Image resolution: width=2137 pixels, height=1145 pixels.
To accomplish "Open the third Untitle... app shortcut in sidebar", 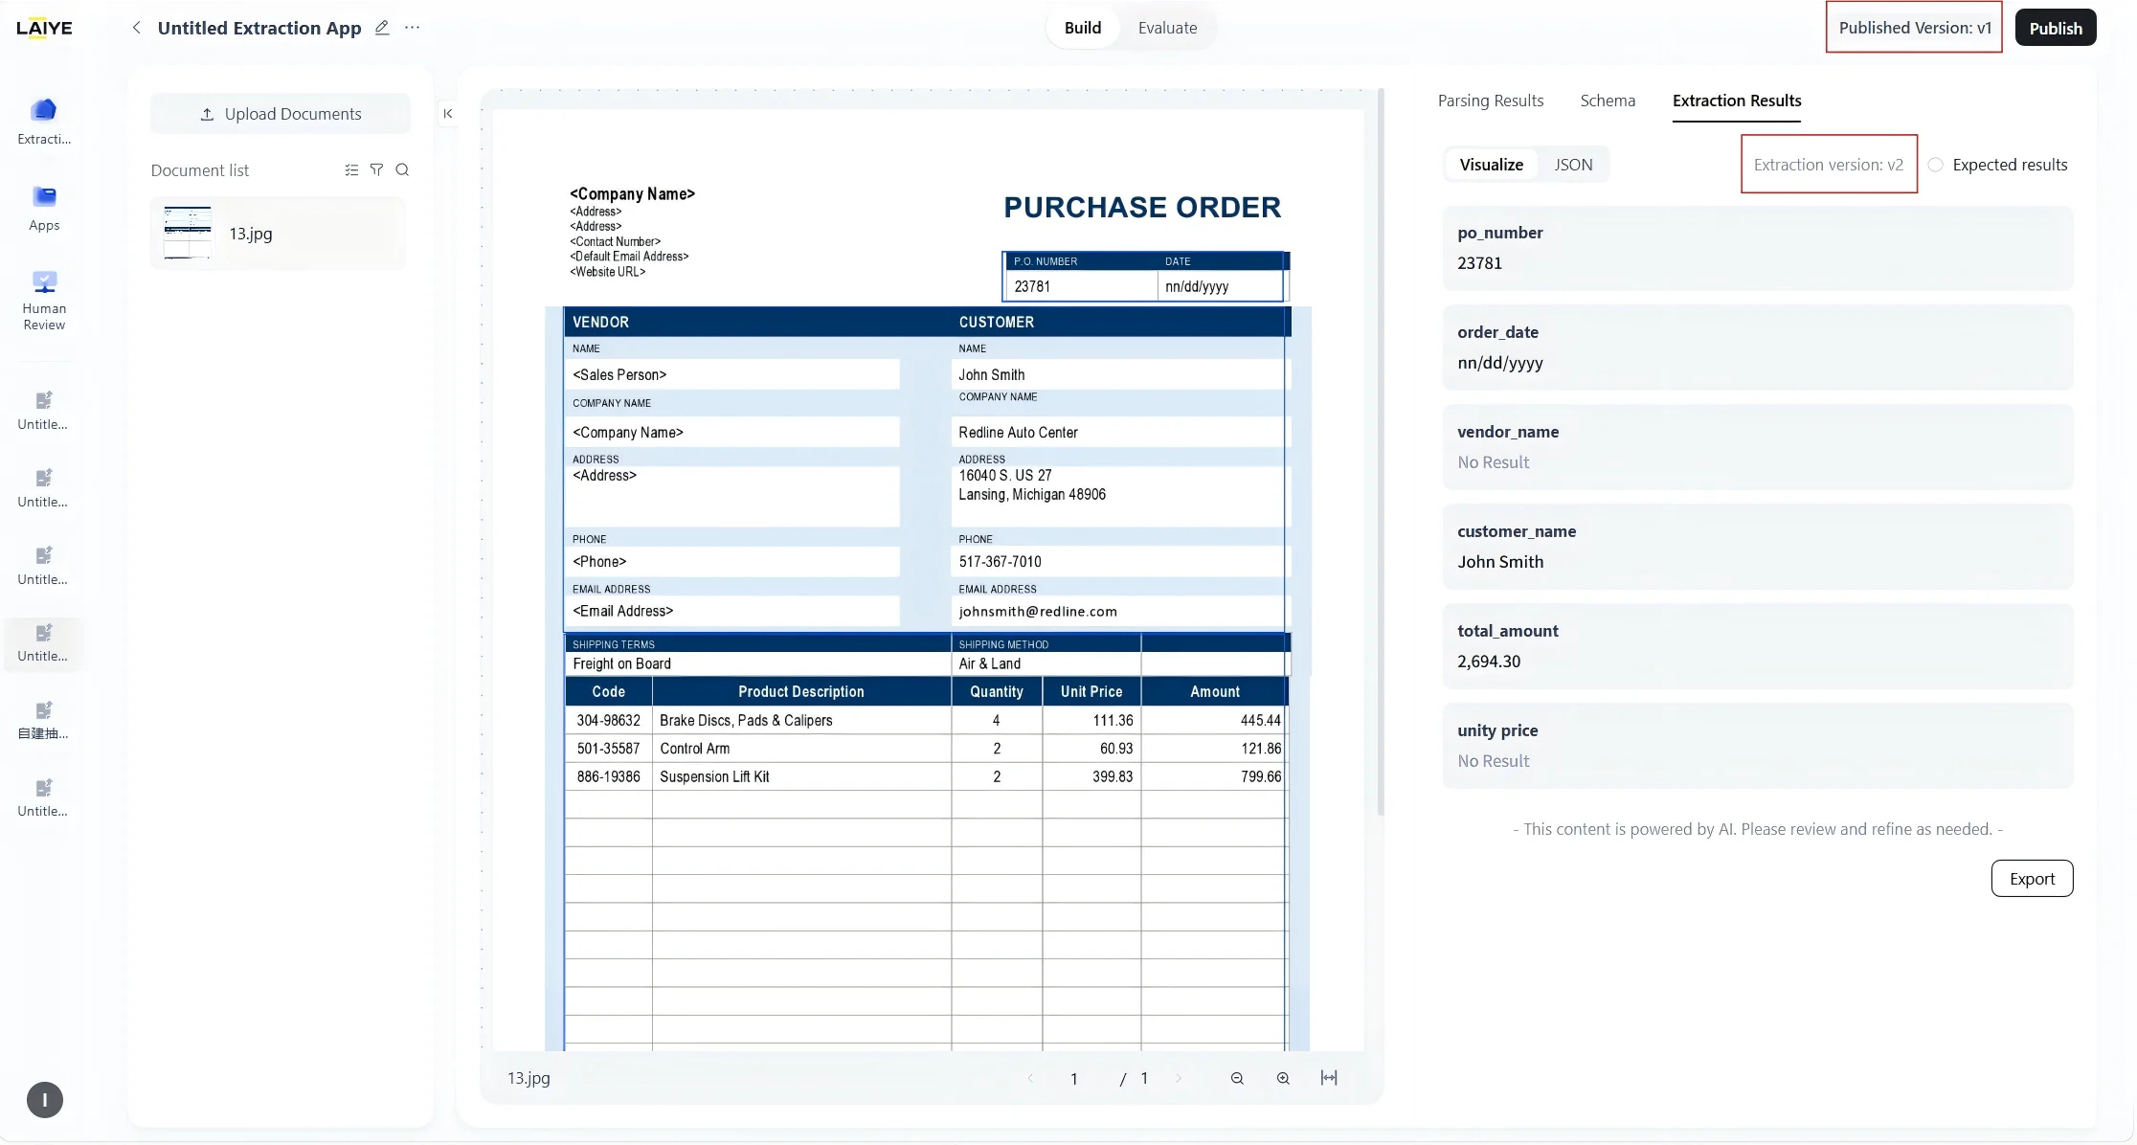I will [x=43, y=566].
